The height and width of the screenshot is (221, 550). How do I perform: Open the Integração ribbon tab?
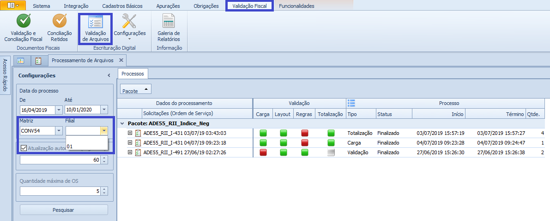pyautogui.click(x=76, y=6)
